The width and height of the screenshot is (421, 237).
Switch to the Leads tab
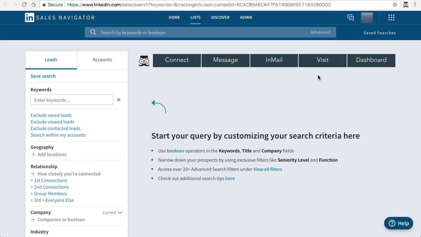tap(51, 60)
